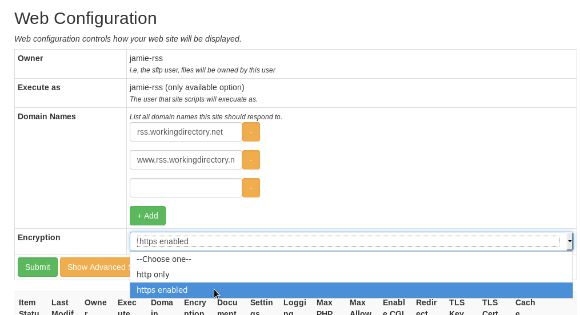This screenshot has width=580, height=315.
Task: Click the 'Max Allow' column header
Action: [360, 307]
